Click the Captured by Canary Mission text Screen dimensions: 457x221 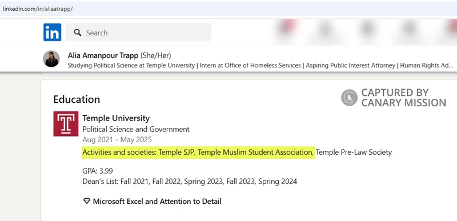click(404, 98)
